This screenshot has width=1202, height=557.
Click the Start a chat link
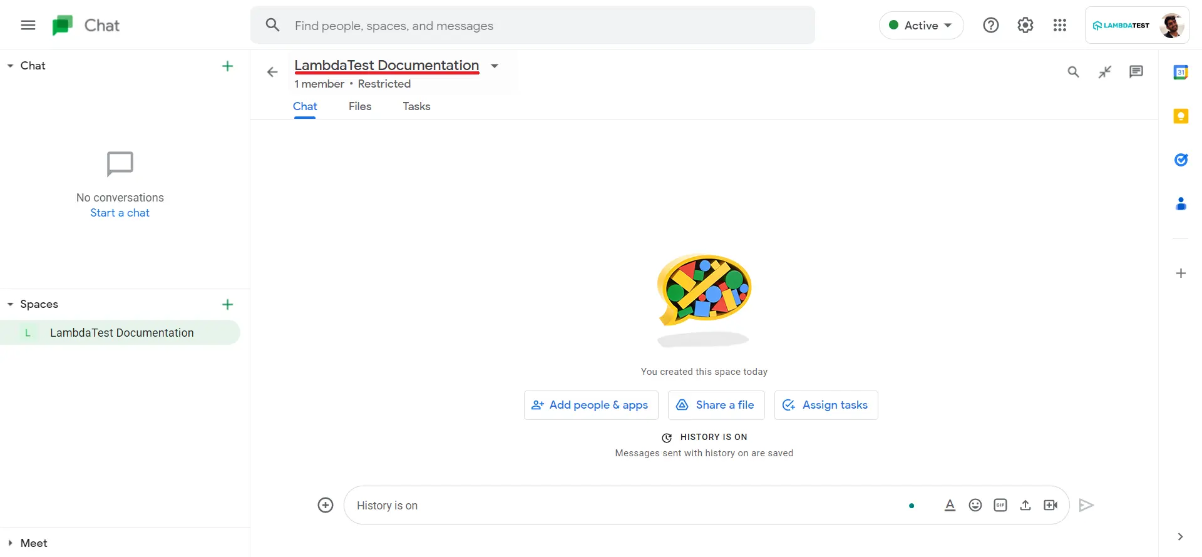120,213
